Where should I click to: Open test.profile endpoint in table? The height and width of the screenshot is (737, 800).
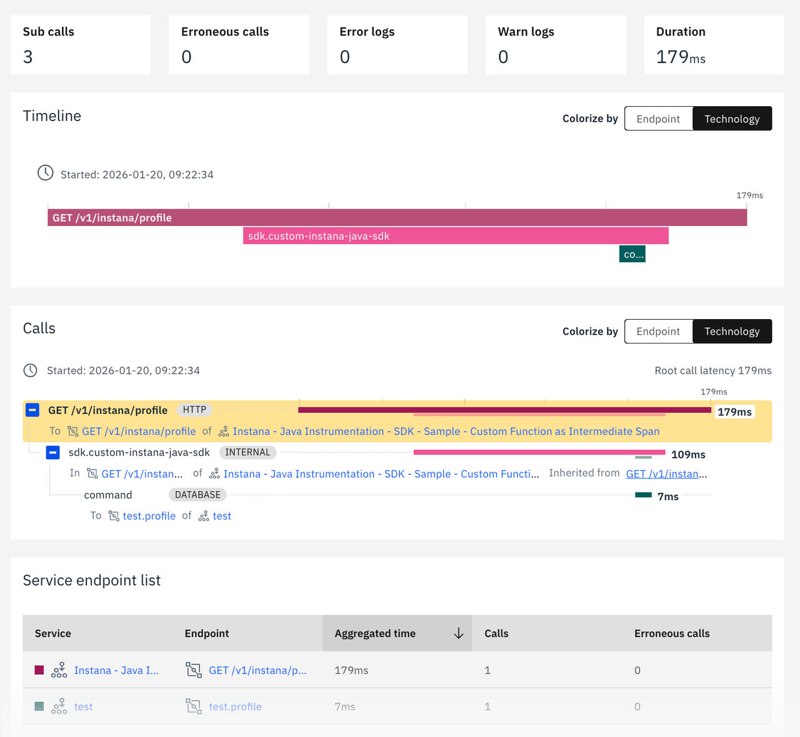235,706
